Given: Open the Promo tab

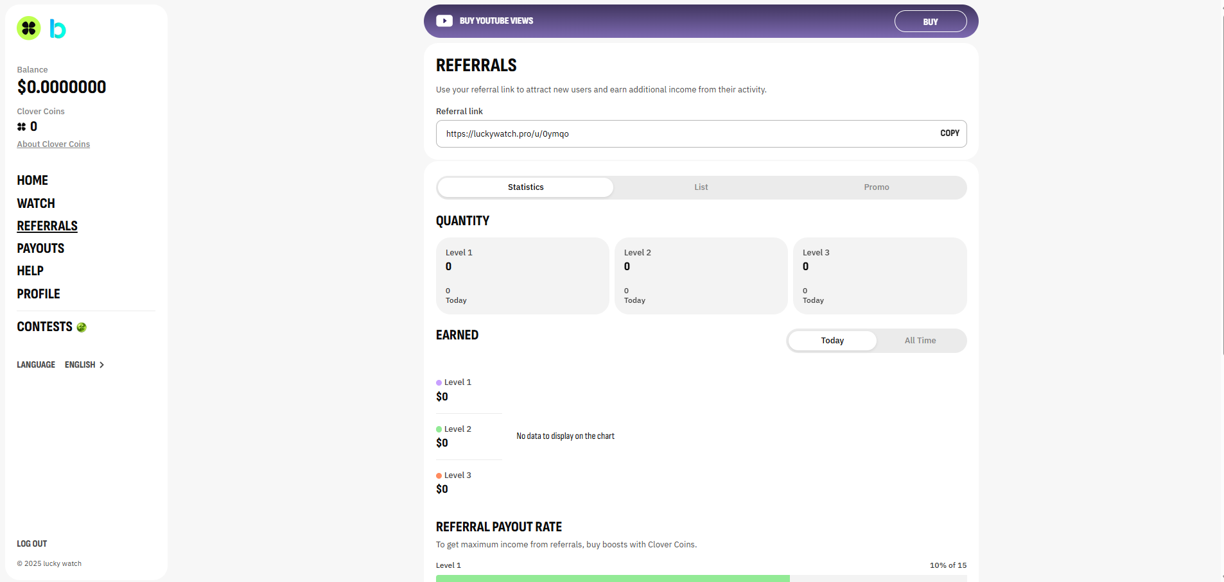Looking at the screenshot, I should tap(876, 187).
